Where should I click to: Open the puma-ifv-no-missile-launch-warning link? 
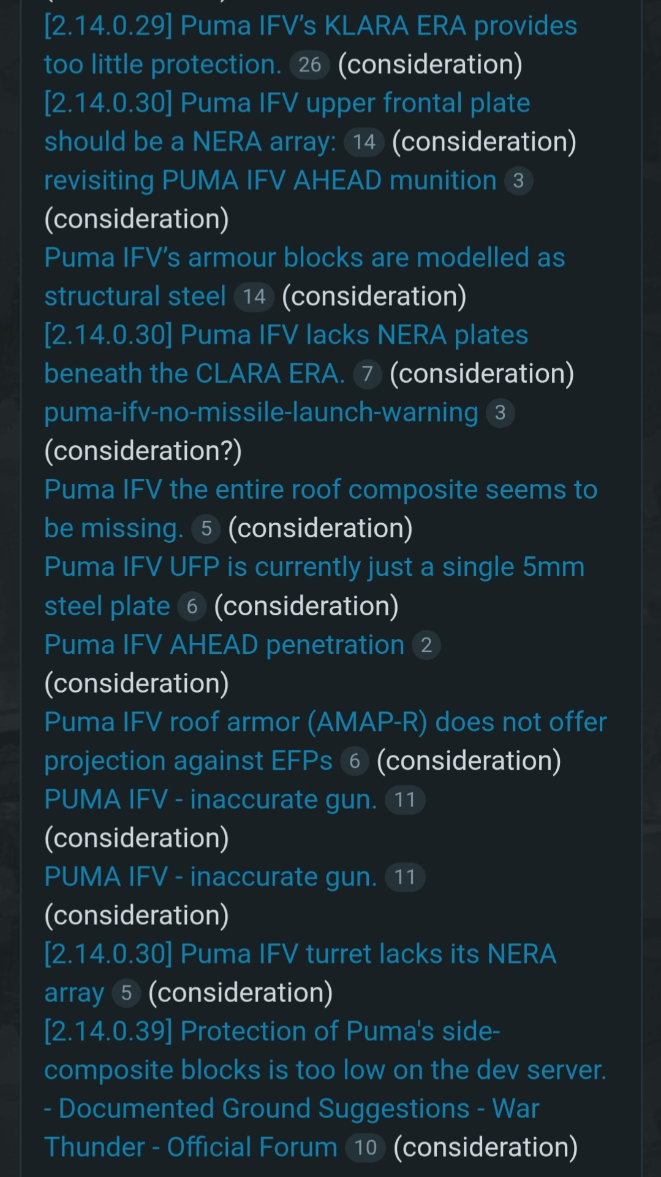pyautogui.click(x=261, y=413)
